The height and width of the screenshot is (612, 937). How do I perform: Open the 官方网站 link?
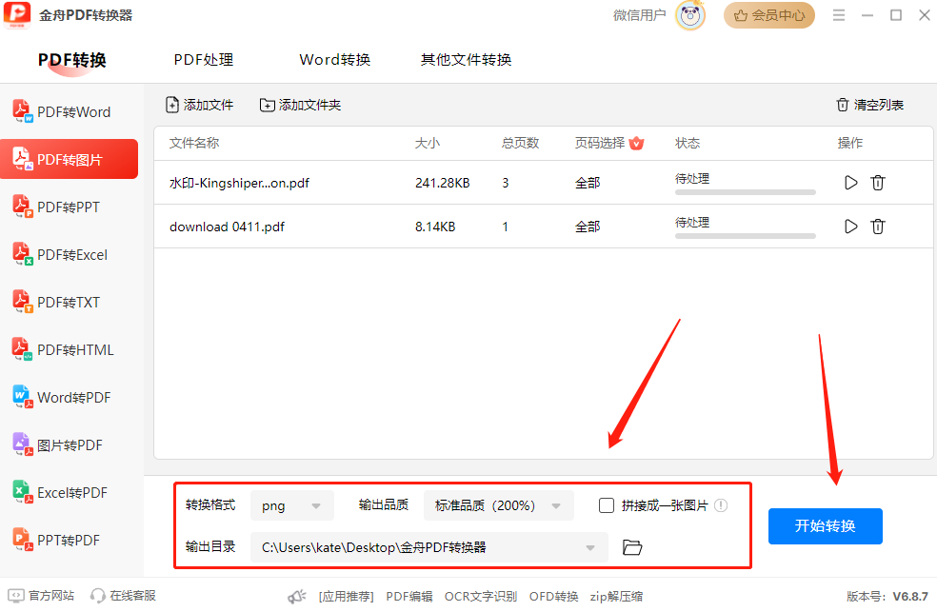click(x=41, y=596)
